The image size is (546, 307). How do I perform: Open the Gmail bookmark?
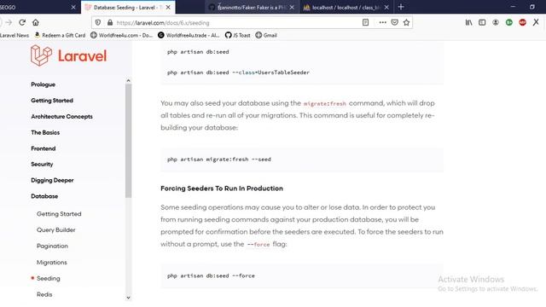tap(266, 35)
